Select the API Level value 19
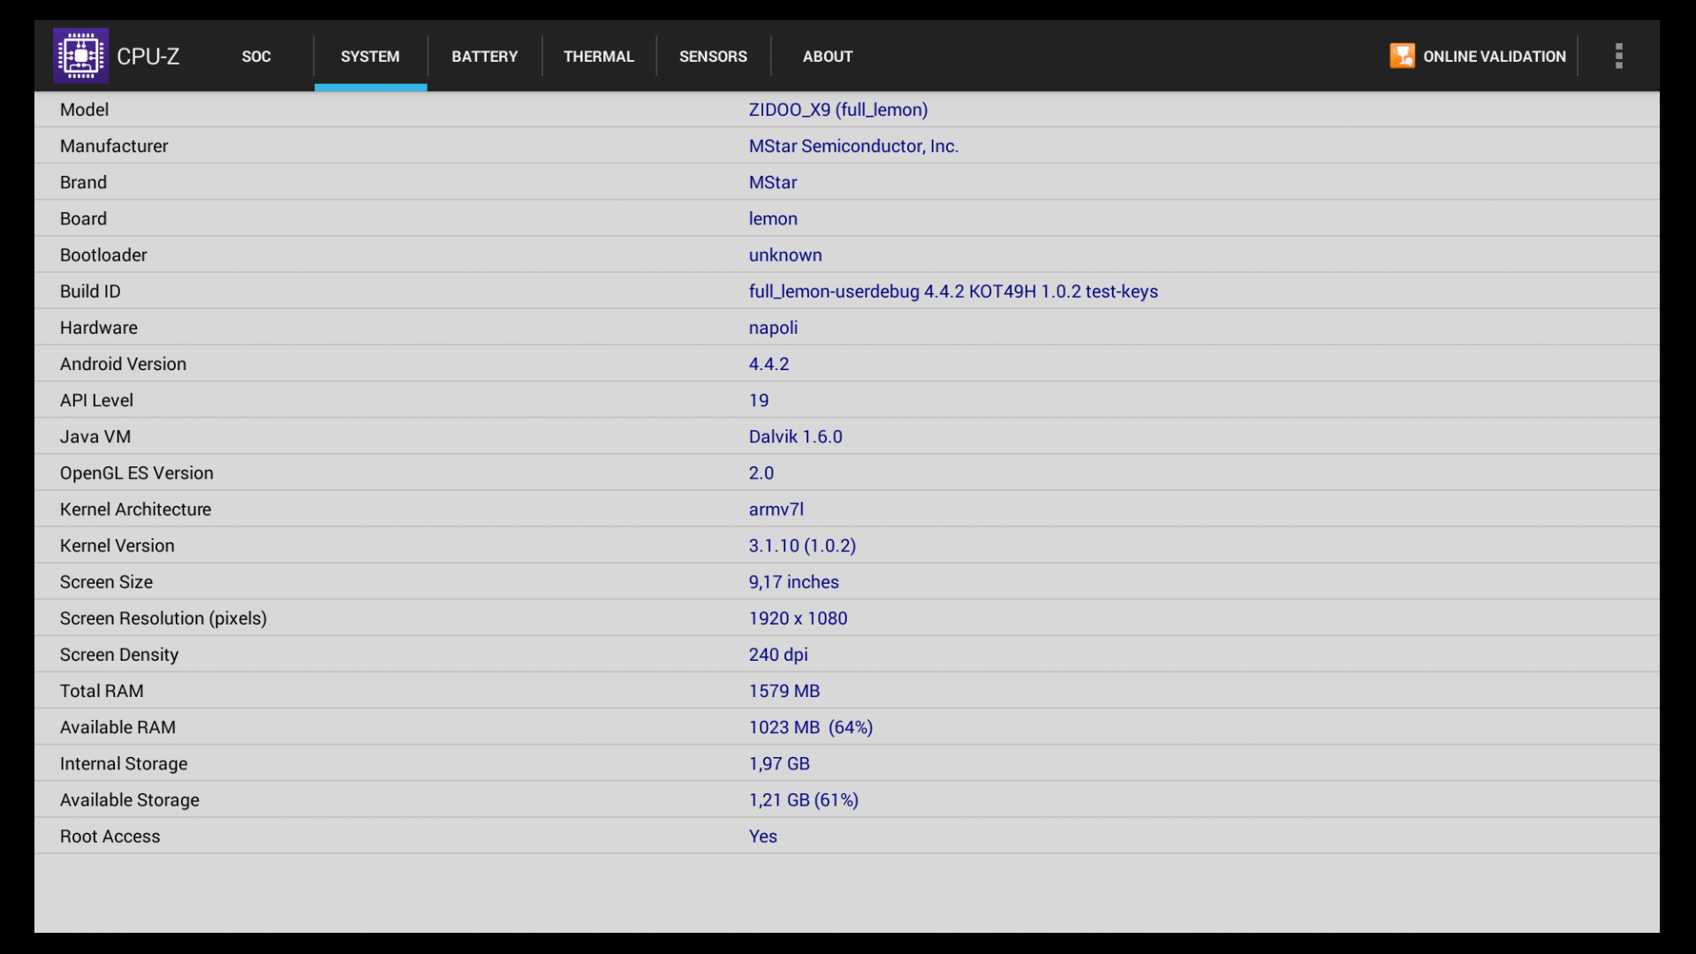The width and height of the screenshot is (1696, 954). coord(759,400)
